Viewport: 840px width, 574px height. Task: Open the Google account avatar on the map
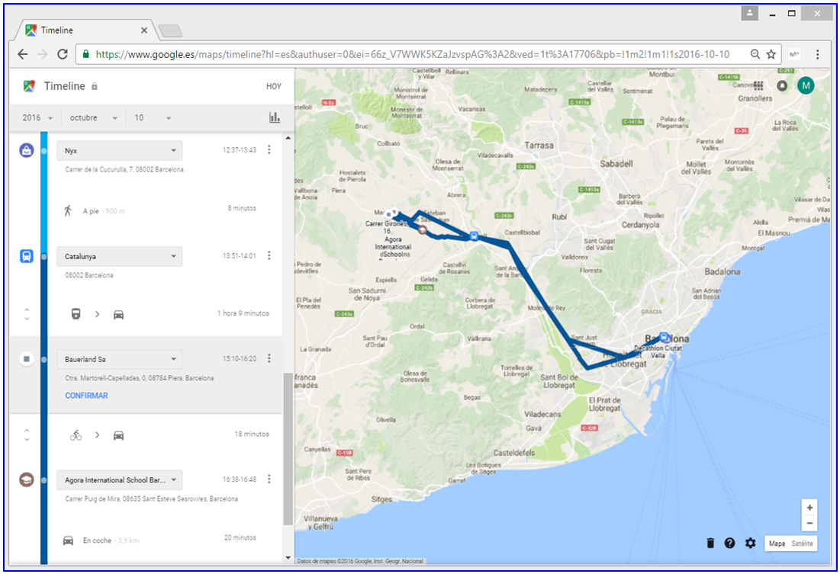point(806,85)
